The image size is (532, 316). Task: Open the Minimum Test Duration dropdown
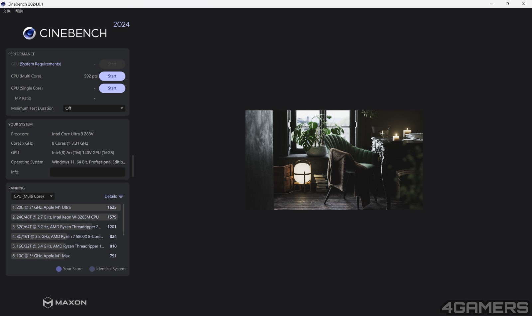pyautogui.click(x=94, y=108)
